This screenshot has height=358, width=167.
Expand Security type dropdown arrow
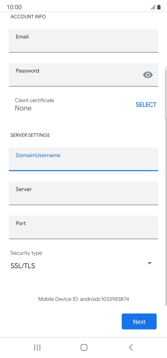point(150,263)
